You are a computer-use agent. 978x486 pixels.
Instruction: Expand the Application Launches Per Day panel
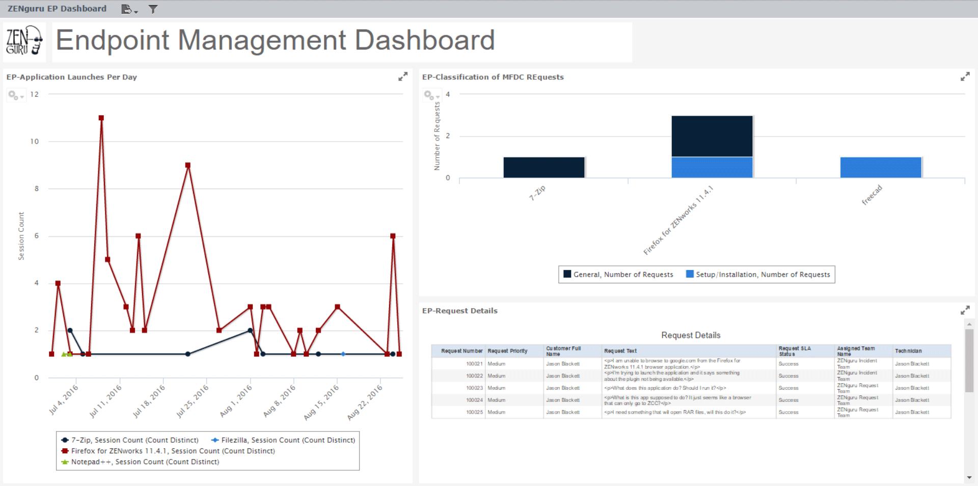tap(403, 76)
